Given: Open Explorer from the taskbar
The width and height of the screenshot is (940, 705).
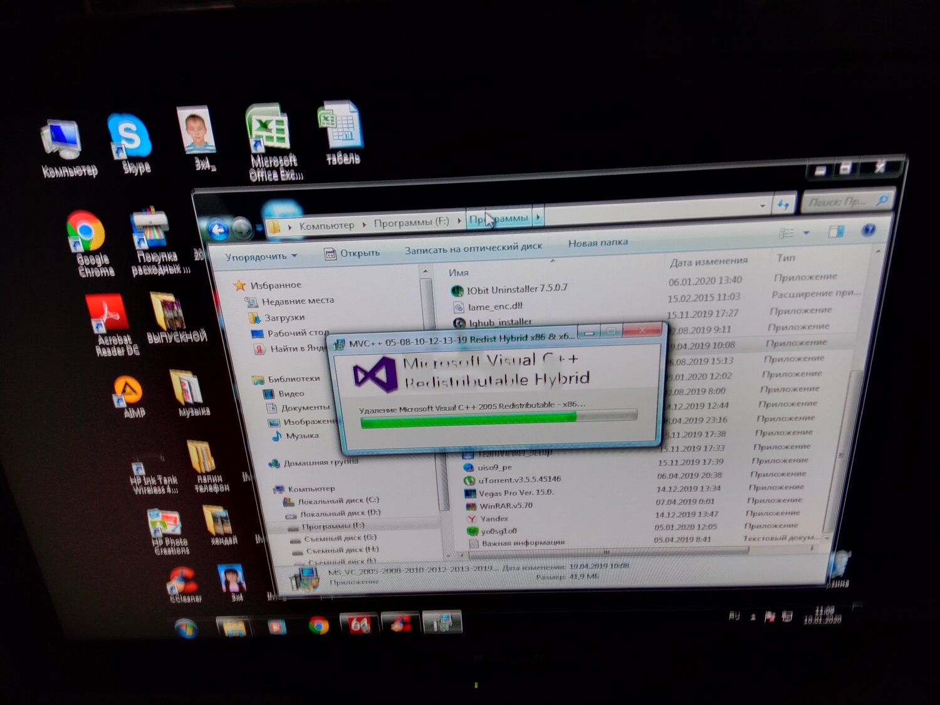Looking at the screenshot, I should pos(233,627).
